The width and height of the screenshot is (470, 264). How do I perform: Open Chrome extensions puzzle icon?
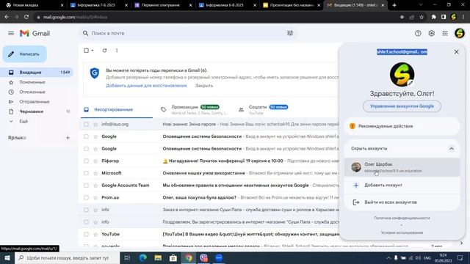433,17
